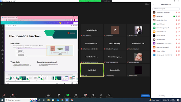
Task: Click Mute All in participants panel
Action: pyautogui.click(x=161, y=96)
